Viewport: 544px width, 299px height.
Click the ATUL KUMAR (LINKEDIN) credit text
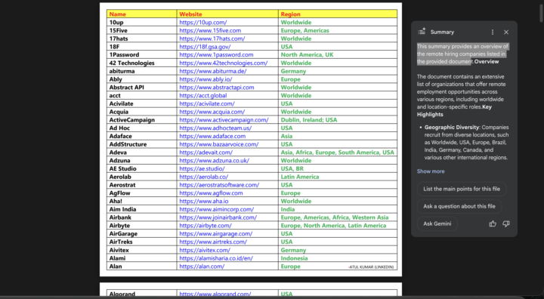371,267
